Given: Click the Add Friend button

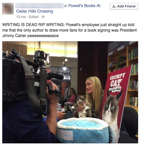Looking at the screenshot, I should [x=124, y=6].
